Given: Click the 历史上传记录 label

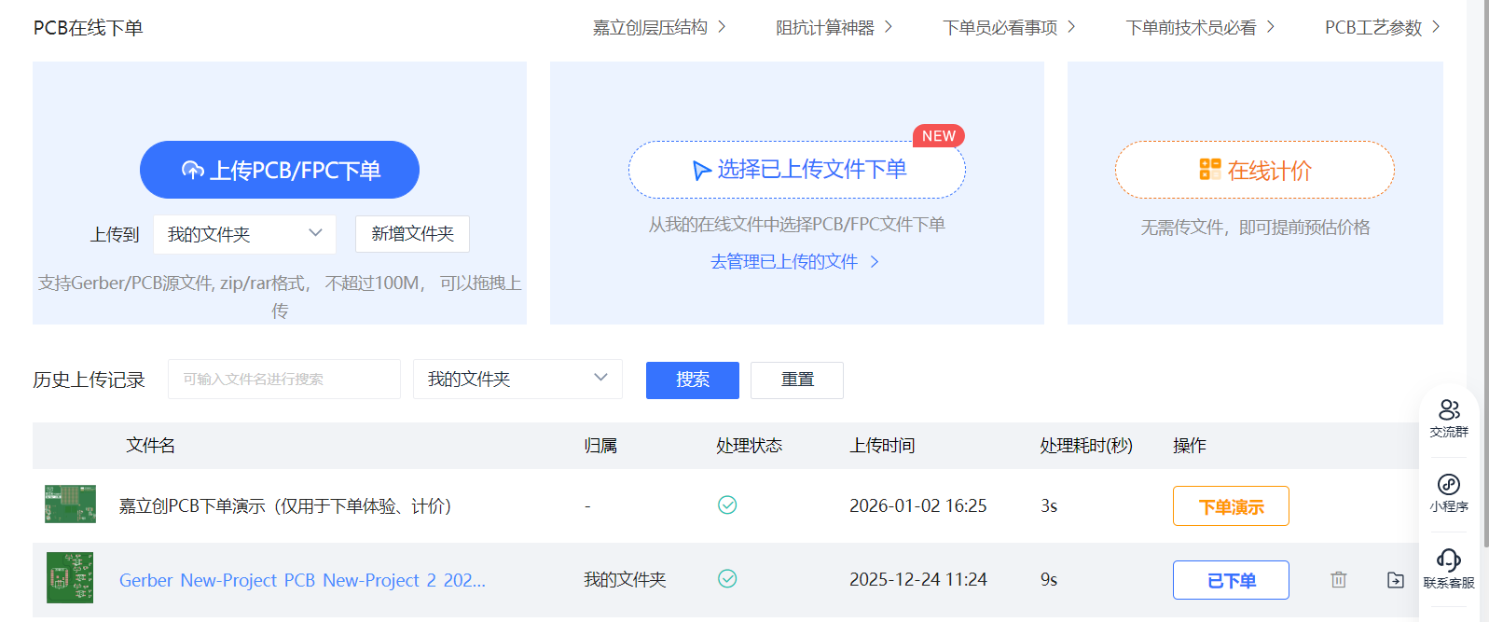Looking at the screenshot, I should tap(89, 380).
